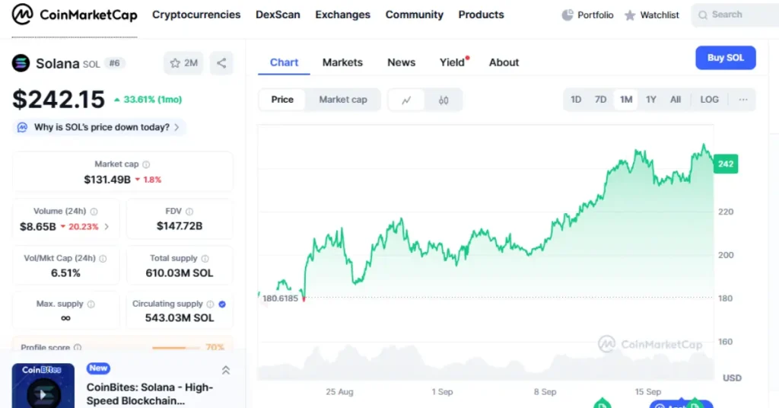Switch to the Markets tab
Image resolution: width=779 pixels, height=408 pixels.
click(x=342, y=62)
